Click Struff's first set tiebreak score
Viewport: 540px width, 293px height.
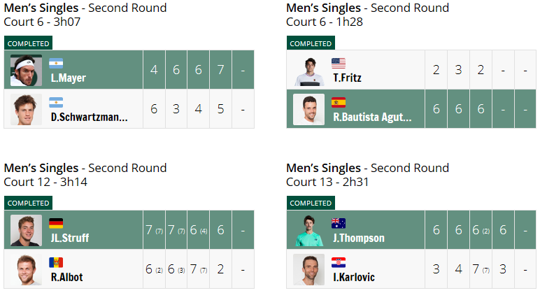click(159, 231)
